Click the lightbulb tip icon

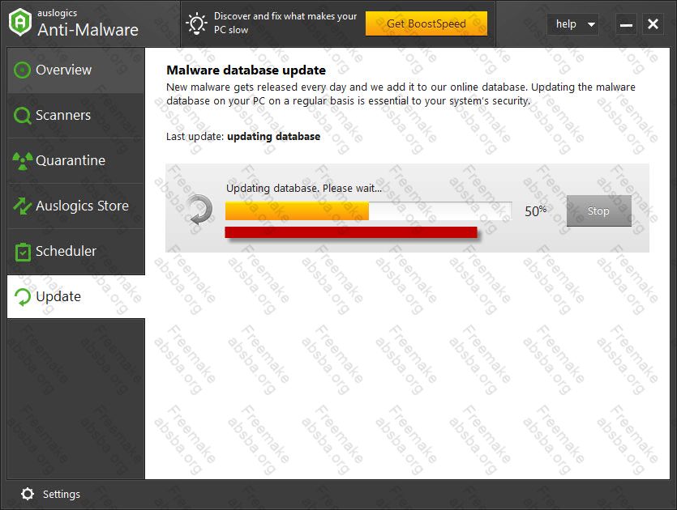coord(196,23)
